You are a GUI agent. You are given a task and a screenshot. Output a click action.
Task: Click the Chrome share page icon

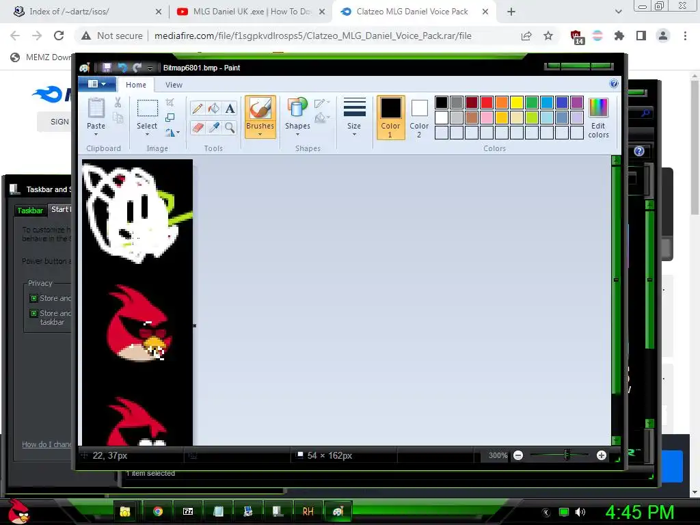[x=526, y=36]
